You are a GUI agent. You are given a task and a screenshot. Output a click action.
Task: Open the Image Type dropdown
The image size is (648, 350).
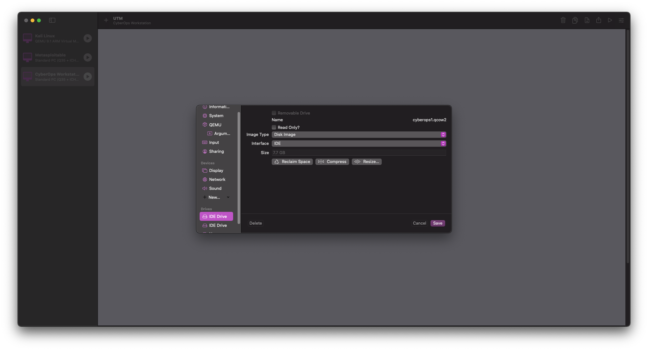tap(359, 135)
